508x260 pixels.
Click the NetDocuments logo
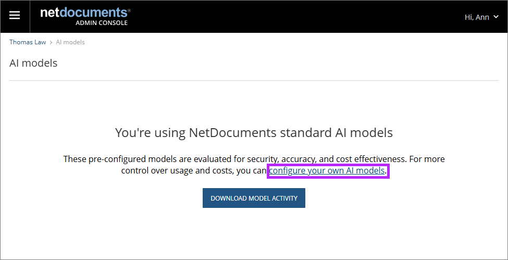(84, 13)
